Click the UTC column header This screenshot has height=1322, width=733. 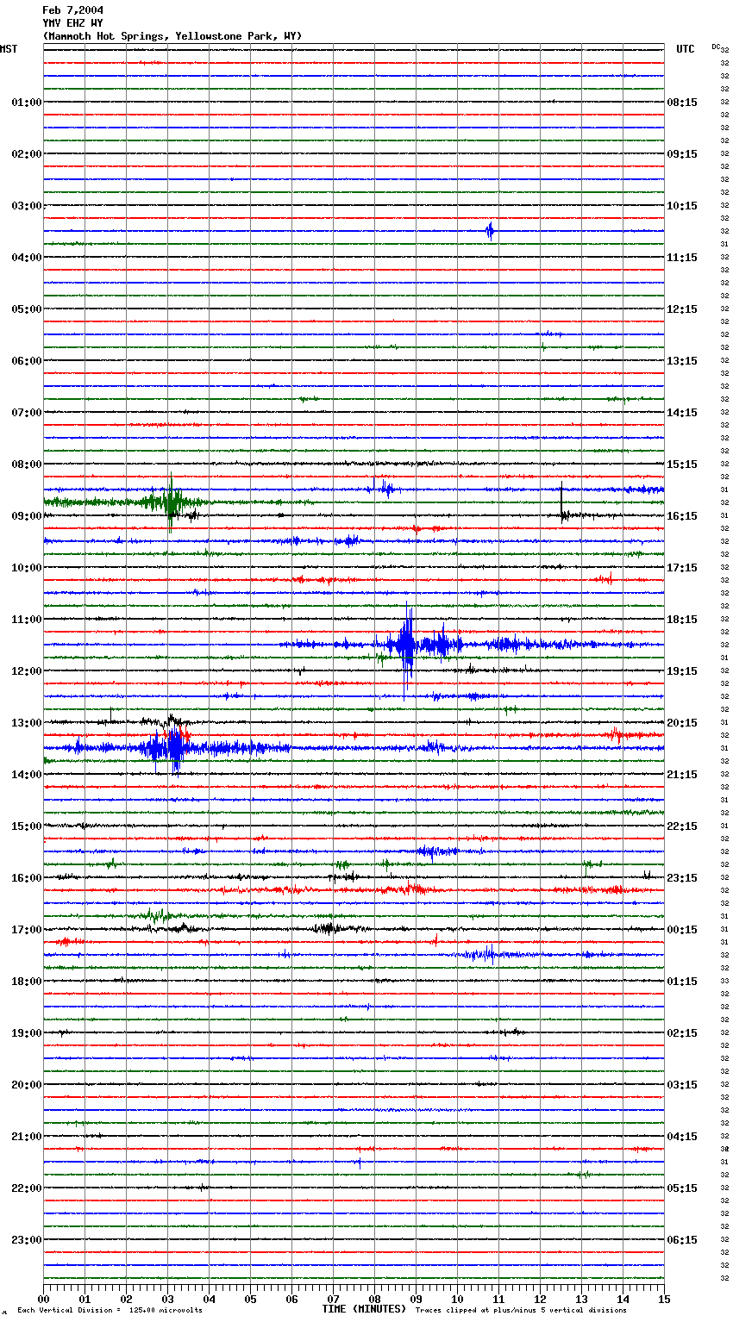point(686,49)
